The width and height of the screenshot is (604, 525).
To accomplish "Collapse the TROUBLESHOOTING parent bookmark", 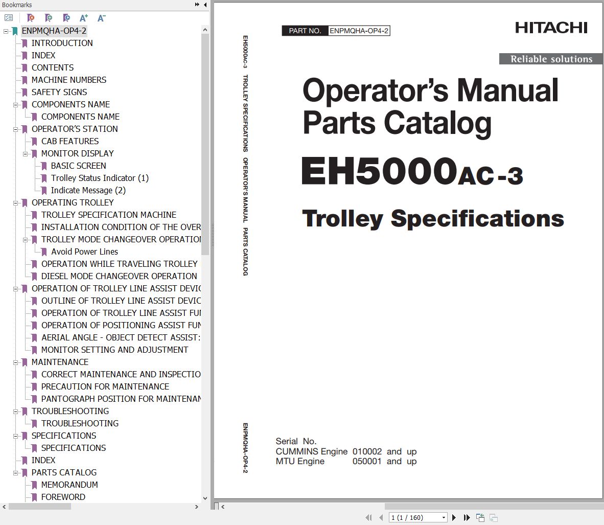I will point(15,412).
